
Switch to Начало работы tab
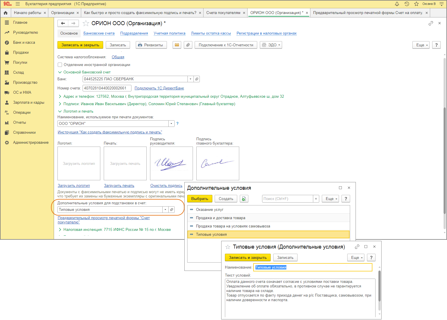(27, 13)
